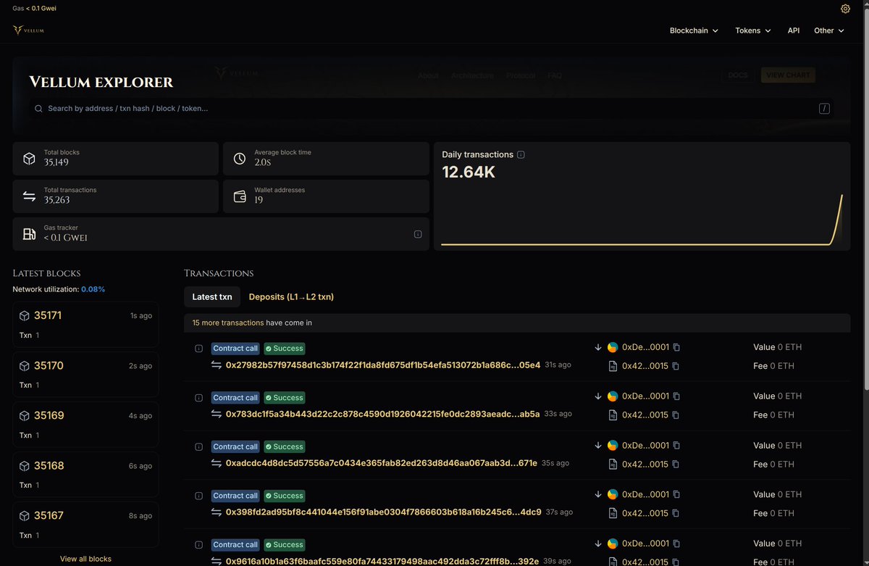Load the 15 more transactions link
This screenshot has height=566, width=869.
tap(228, 322)
